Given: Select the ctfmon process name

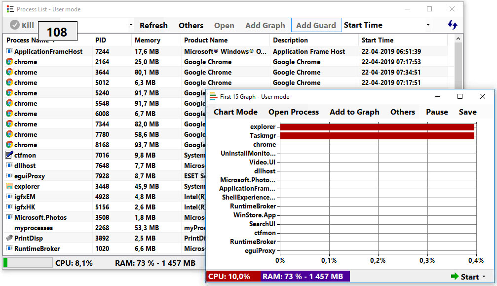Looking at the screenshot, I should (25, 155).
